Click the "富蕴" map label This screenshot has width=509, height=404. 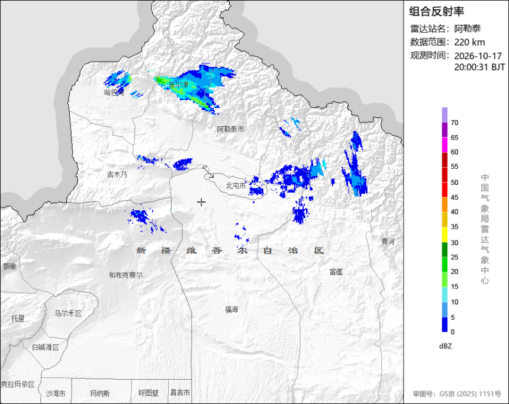336,272
